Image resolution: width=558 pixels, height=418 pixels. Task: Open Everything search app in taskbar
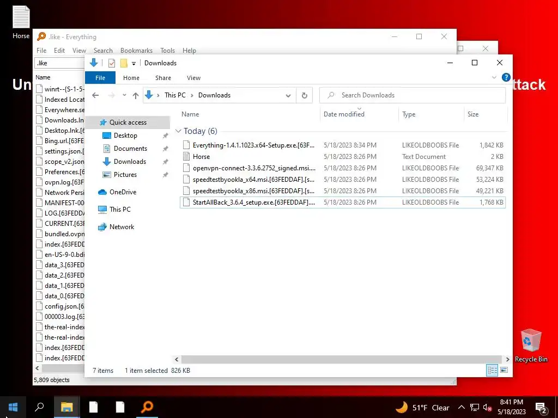click(147, 407)
